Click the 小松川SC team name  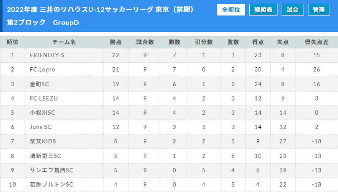[x=43, y=112]
